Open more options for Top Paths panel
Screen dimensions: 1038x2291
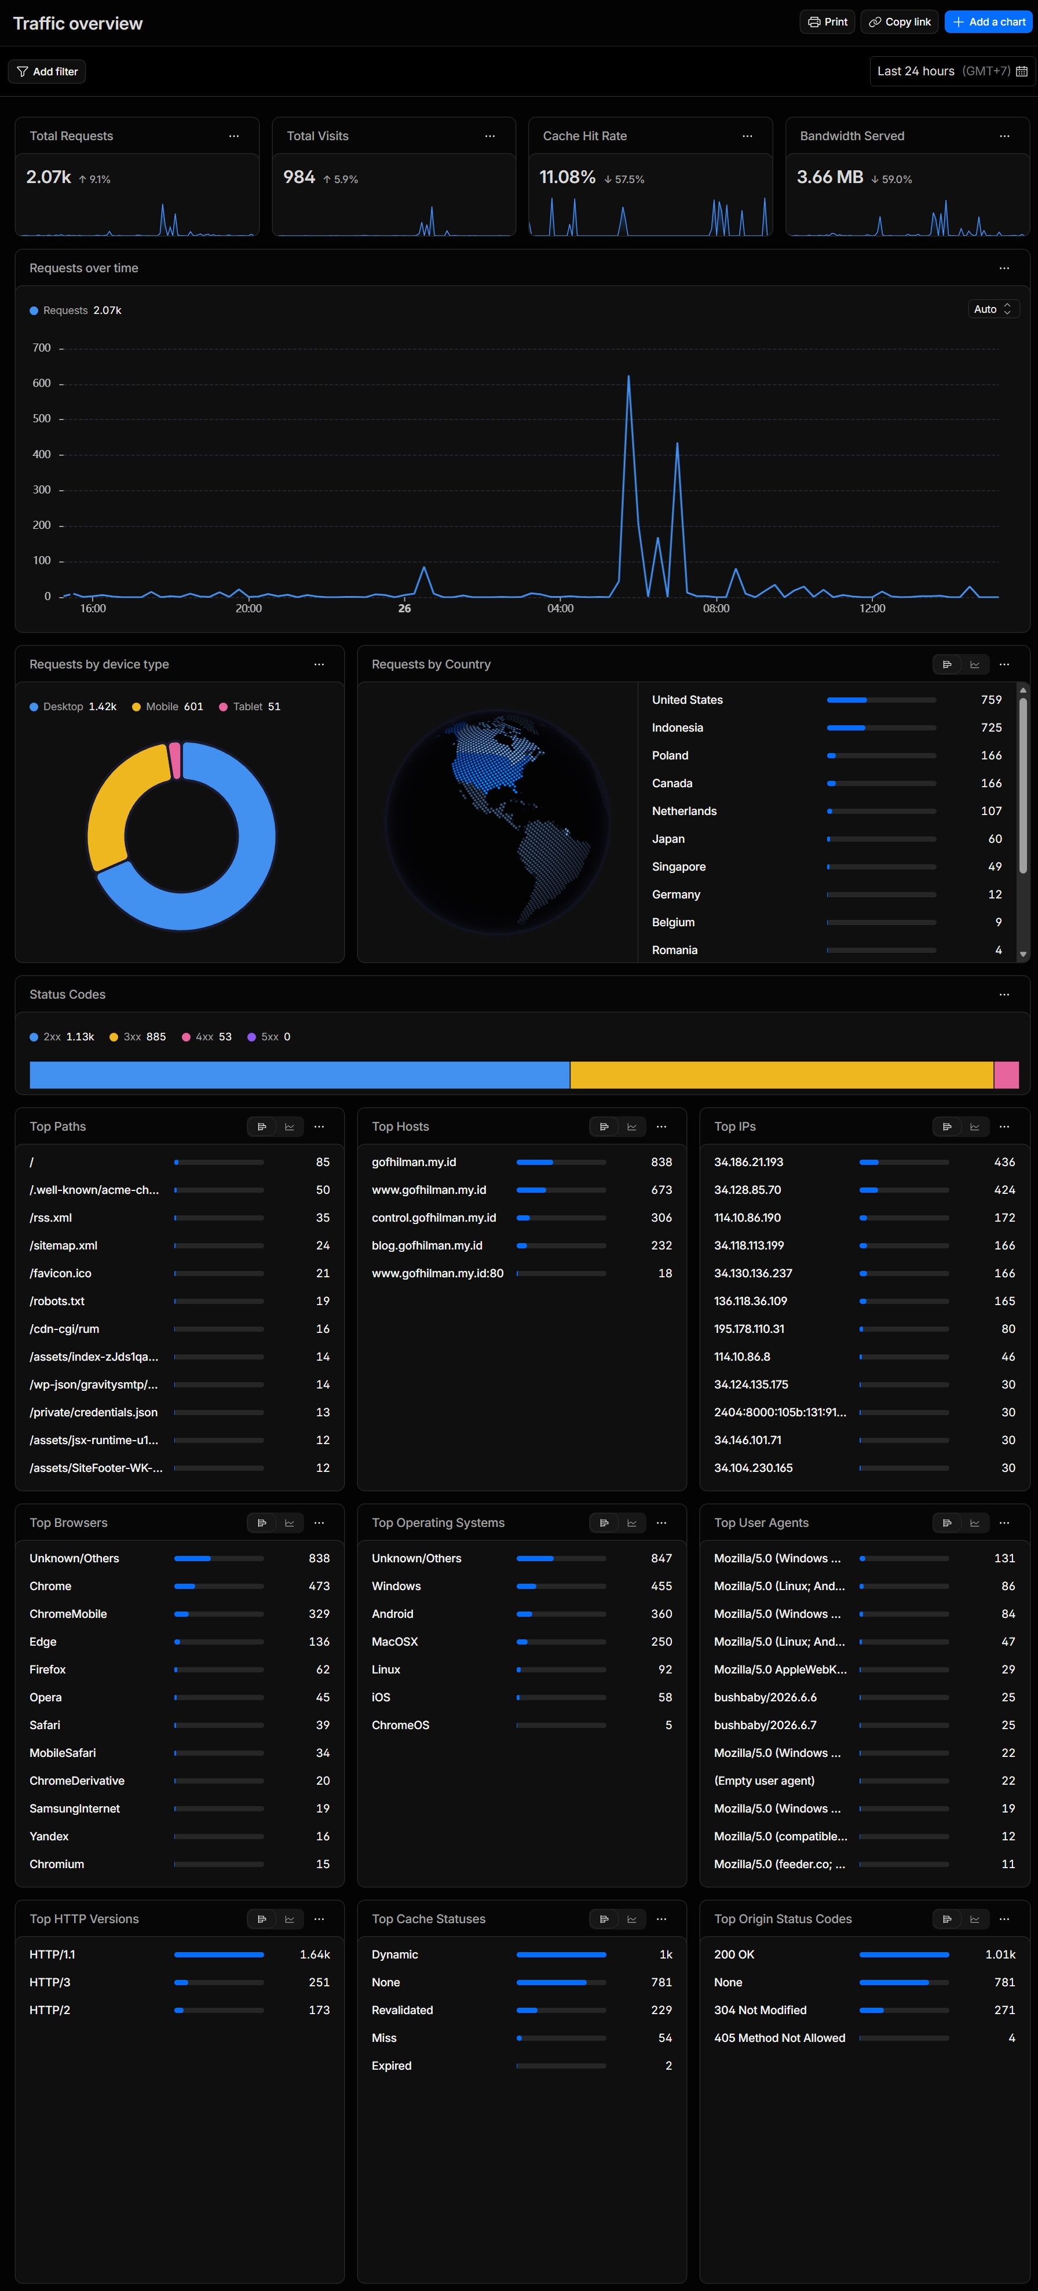click(x=319, y=1127)
